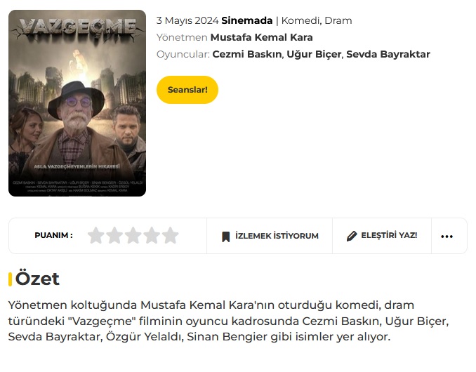
Task: Open the three-dots more options menu
Action: pos(447,237)
